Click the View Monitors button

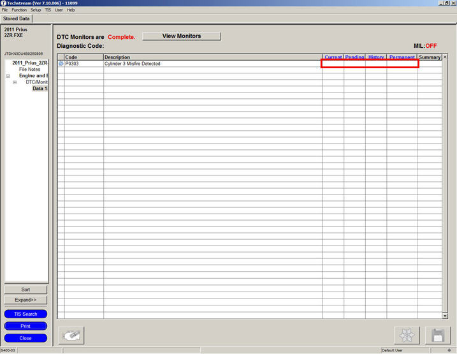181,36
